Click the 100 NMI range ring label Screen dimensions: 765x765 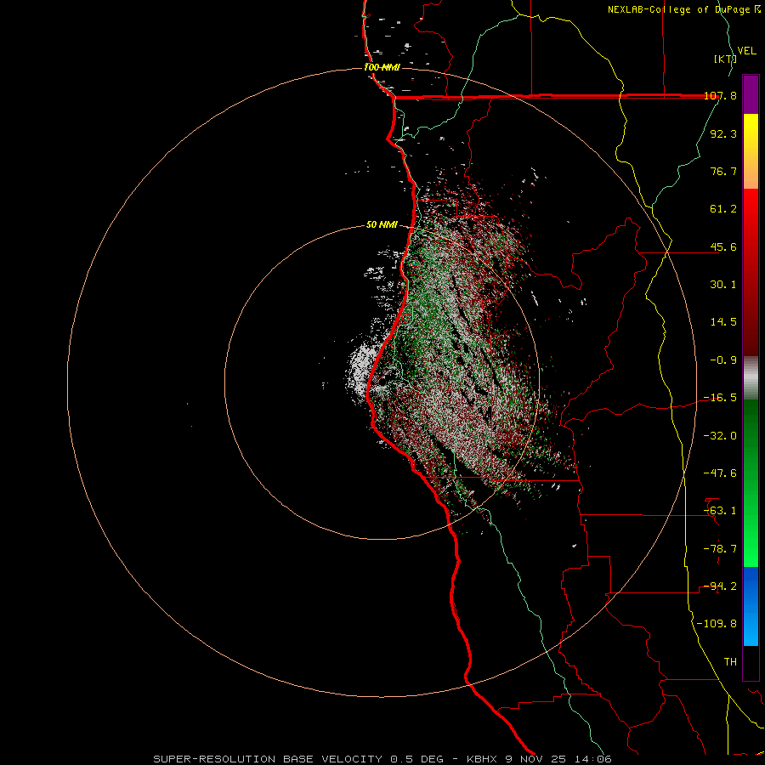(x=382, y=68)
